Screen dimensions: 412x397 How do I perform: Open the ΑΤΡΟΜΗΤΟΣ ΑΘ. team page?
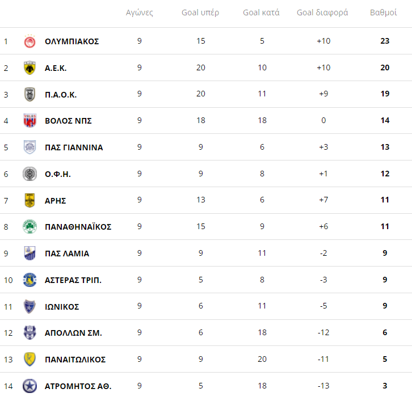coord(78,386)
